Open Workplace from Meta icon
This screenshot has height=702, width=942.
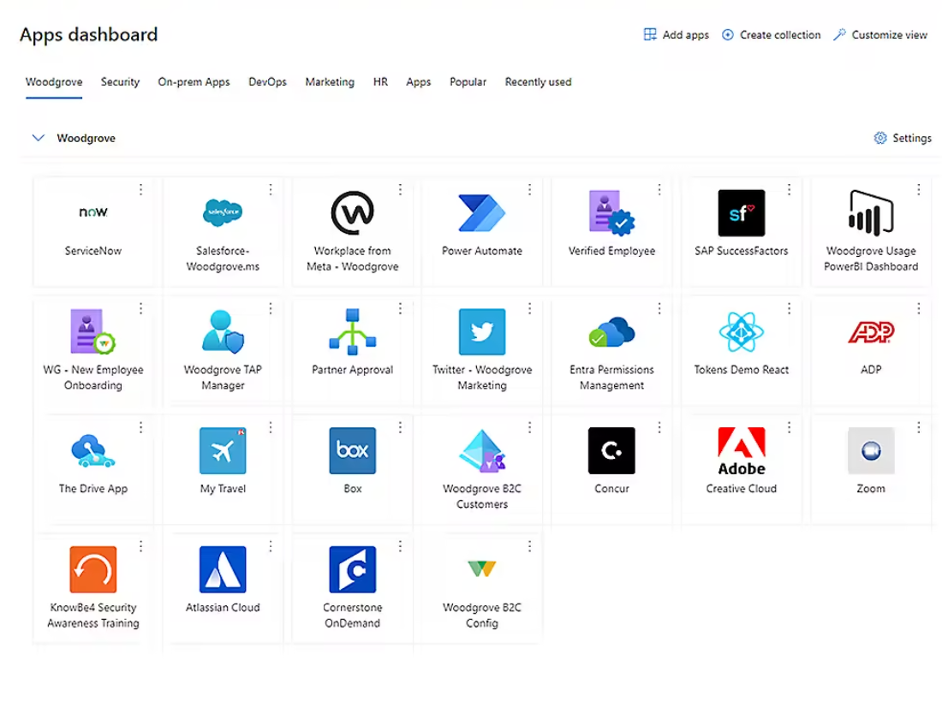(353, 212)
